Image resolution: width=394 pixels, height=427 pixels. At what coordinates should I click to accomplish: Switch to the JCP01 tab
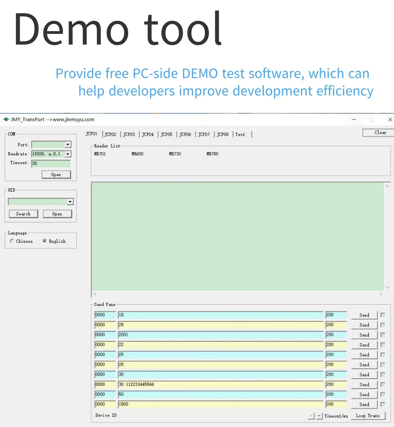pyautogui.click(x=92, y=134)
